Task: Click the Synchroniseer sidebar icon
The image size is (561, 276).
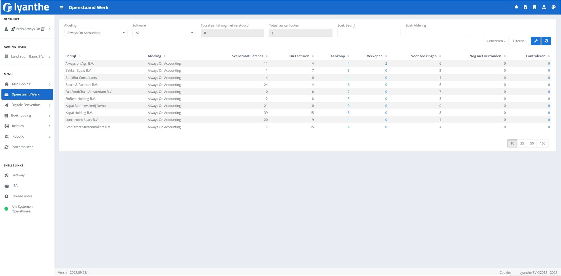Action: [x=6, y=147]
